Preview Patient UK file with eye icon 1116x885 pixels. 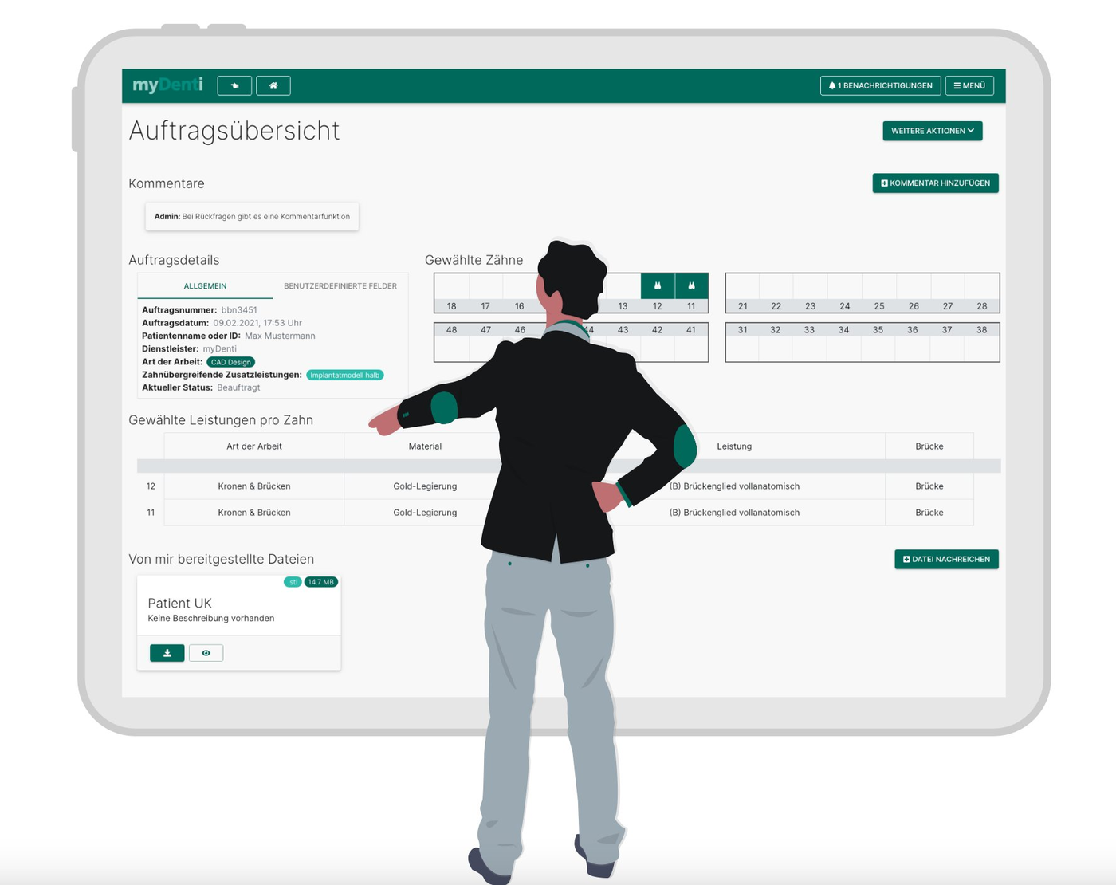coord(206,653)
